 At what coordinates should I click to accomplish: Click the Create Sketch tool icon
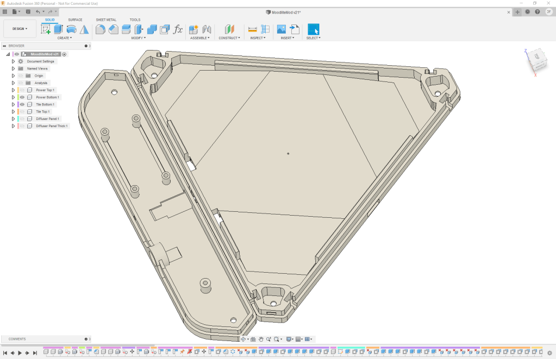46,29
